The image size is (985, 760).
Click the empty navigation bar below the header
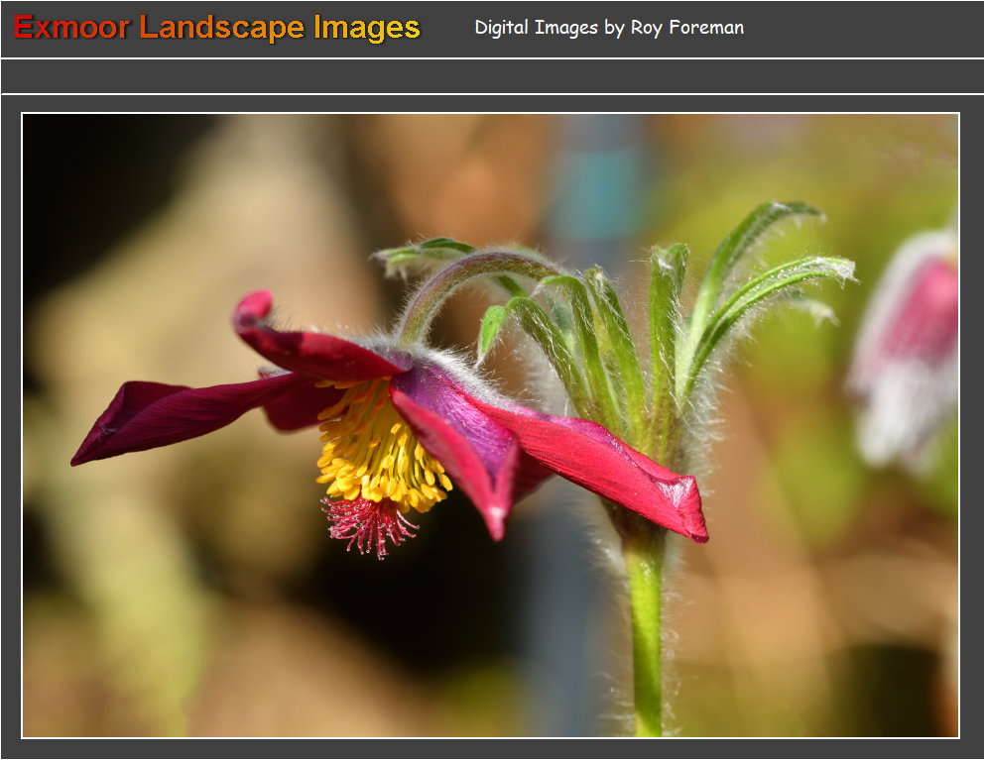(x=492, y=76)
